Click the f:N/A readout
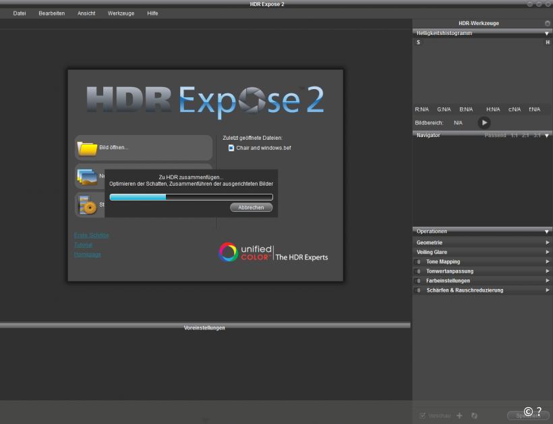The height and width of the screenshot is (424, 553). (534, 109)
